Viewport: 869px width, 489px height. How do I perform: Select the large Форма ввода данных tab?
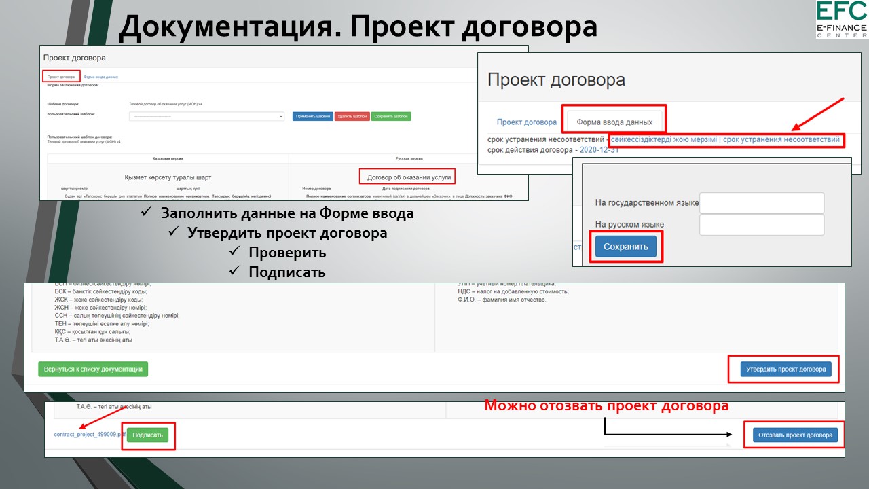pyautogui.click(x=614, y=122)
